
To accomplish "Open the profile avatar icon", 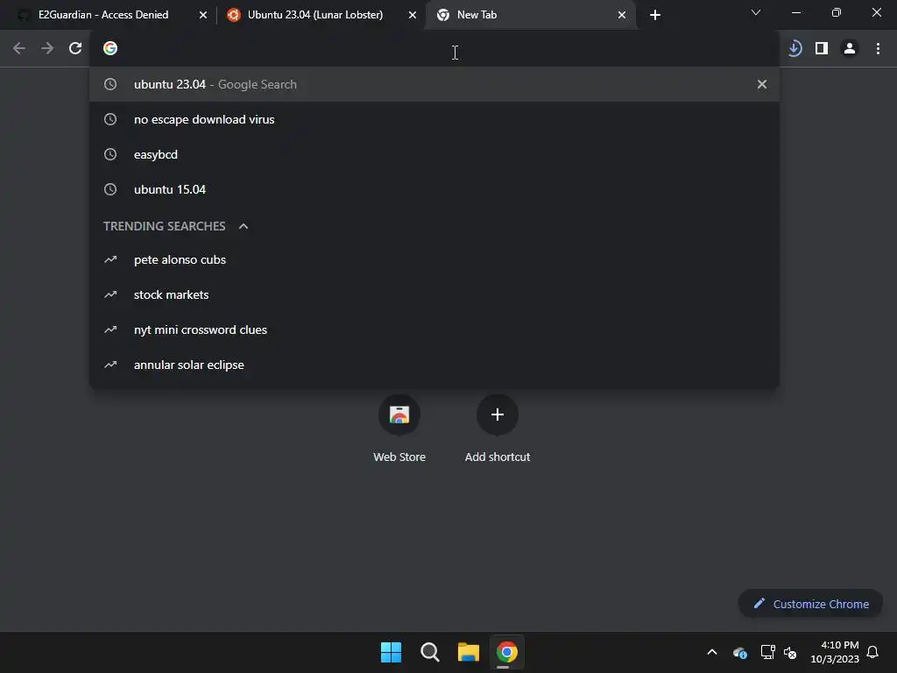I will click(x=850, y=49).
